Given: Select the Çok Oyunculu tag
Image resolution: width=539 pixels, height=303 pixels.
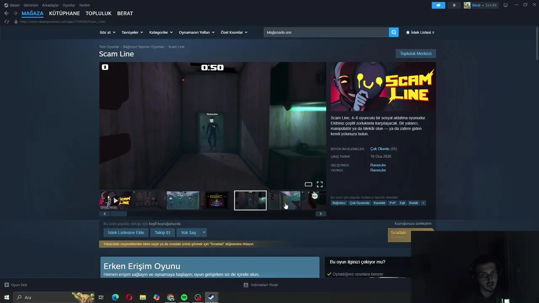Looking at the screenshot, I should pyautogui.click(x=360, y=203).
